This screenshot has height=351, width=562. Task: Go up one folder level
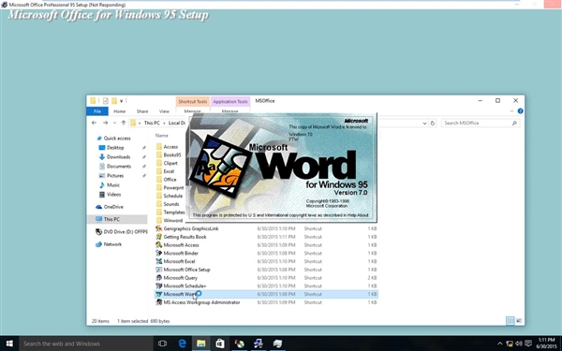[124, 123]
